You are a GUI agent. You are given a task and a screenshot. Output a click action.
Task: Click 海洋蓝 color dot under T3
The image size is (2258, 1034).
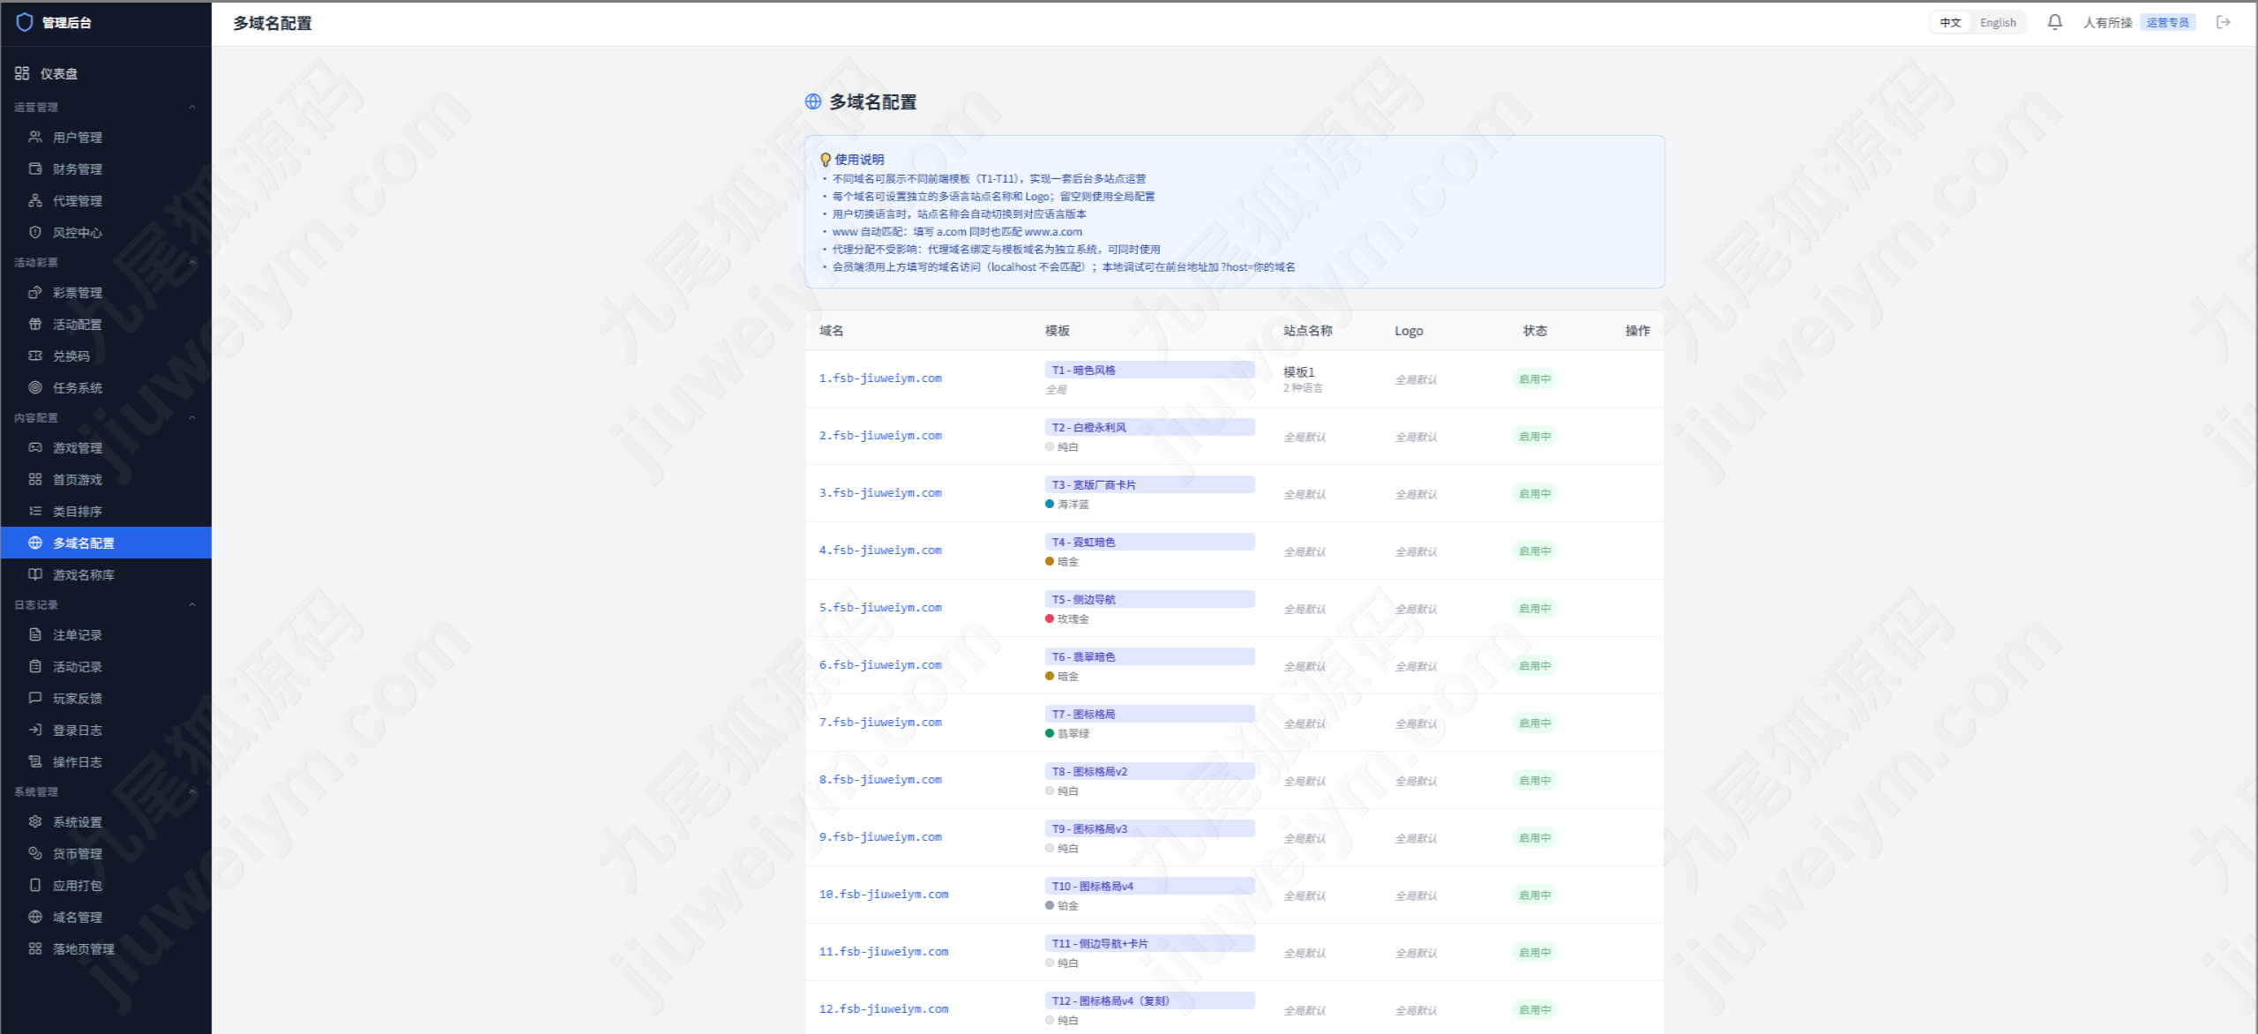[1050, 504]
